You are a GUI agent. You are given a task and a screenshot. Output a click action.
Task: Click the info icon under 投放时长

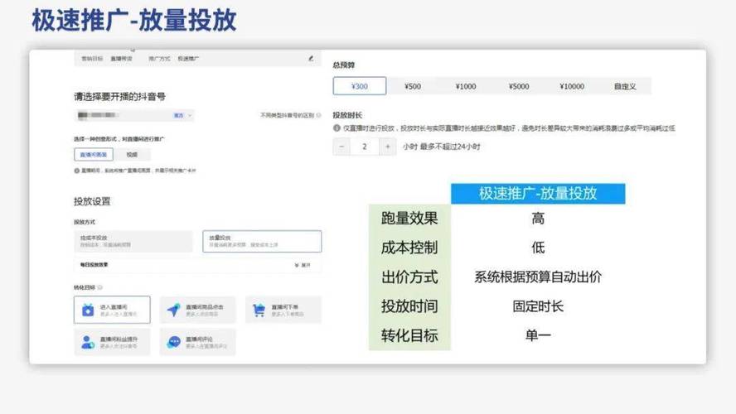pyautogui.click(x=337, y=128)
